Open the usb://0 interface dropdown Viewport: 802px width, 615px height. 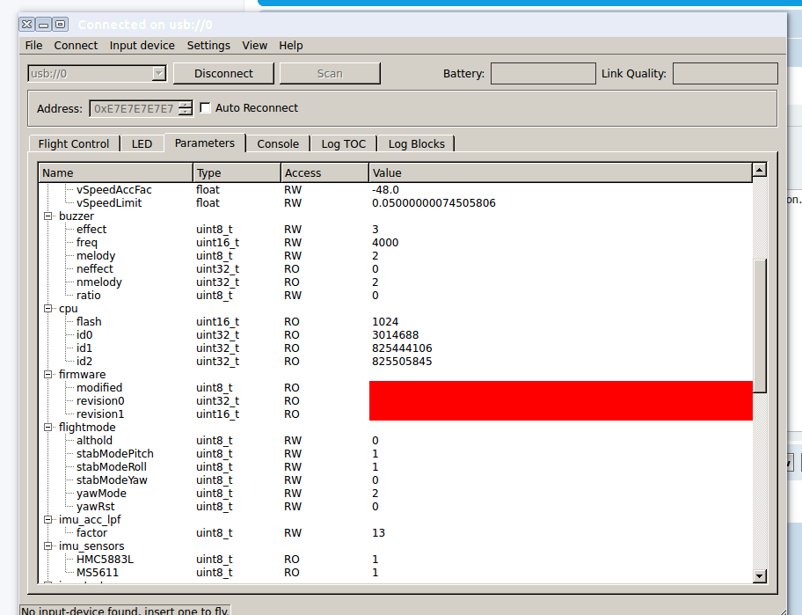[x=158, y=74]
